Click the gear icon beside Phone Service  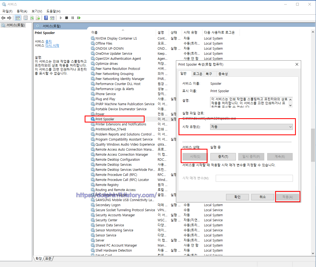93,94
